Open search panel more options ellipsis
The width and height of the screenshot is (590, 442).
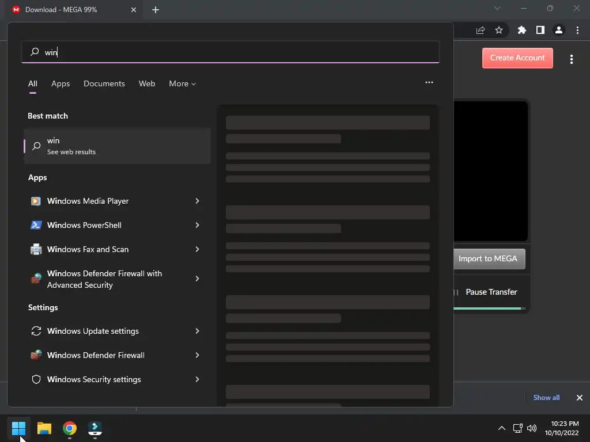tap(429, 82)
